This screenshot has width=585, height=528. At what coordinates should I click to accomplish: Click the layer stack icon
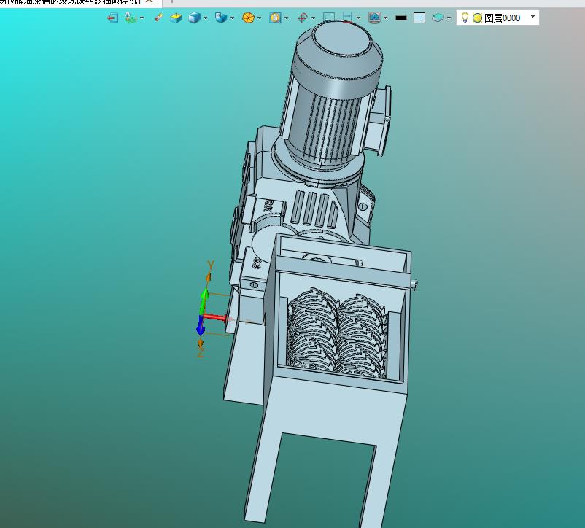click(x=437, y=18)
